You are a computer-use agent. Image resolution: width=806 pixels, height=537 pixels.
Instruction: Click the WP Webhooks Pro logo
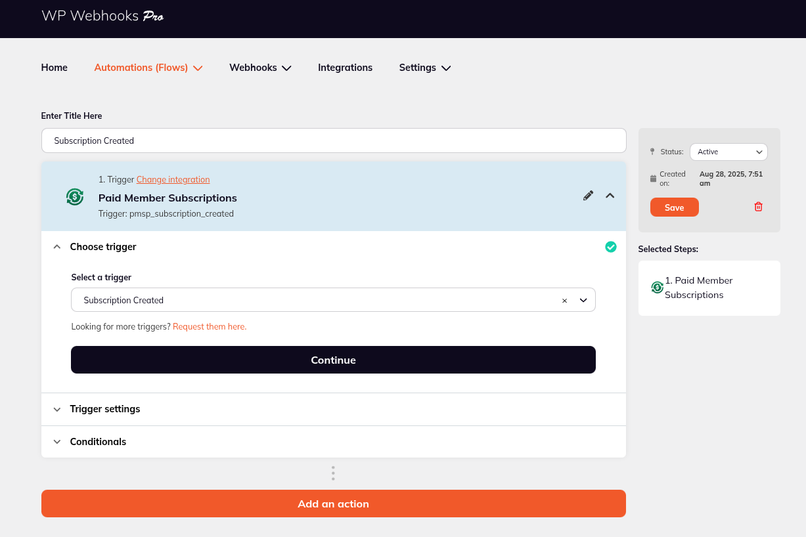pyautogui.click(x=102, y=16)
